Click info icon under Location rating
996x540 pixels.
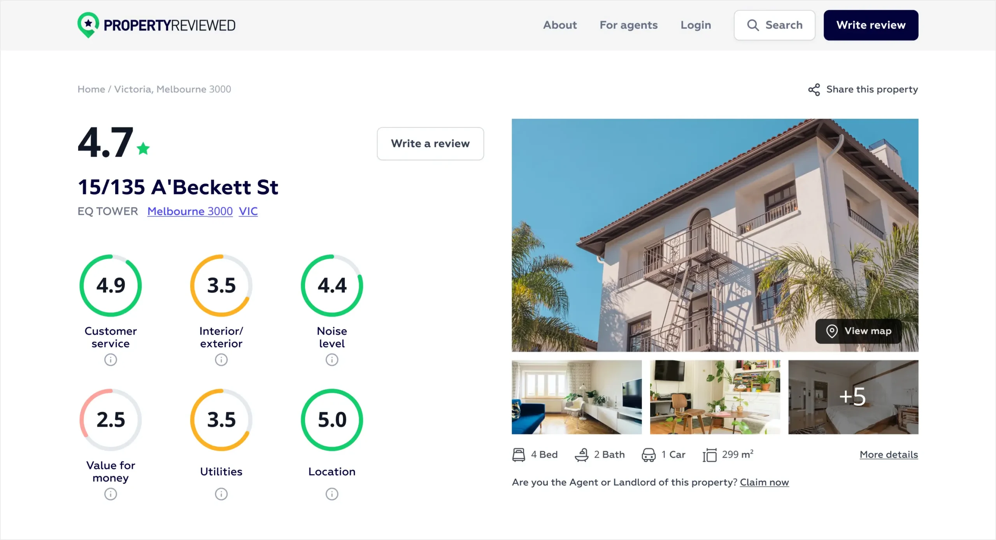pos(332,494)
